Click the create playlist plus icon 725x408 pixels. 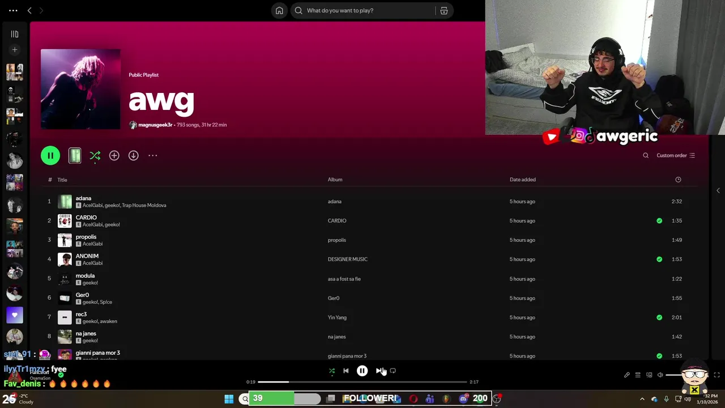tap(15, 50)
